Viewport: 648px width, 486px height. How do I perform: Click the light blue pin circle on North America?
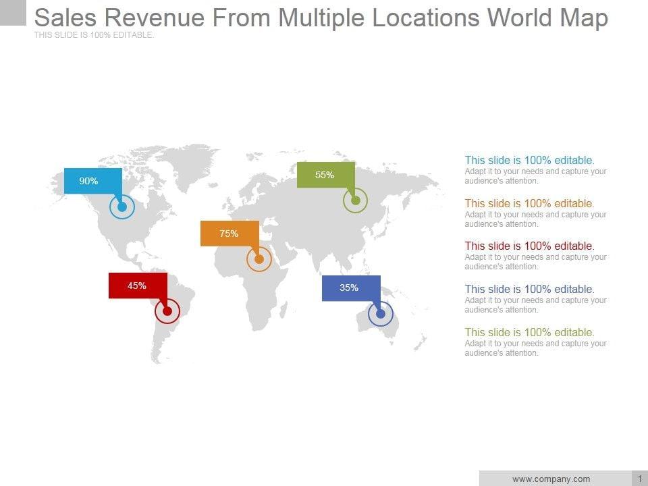point(122,207)
